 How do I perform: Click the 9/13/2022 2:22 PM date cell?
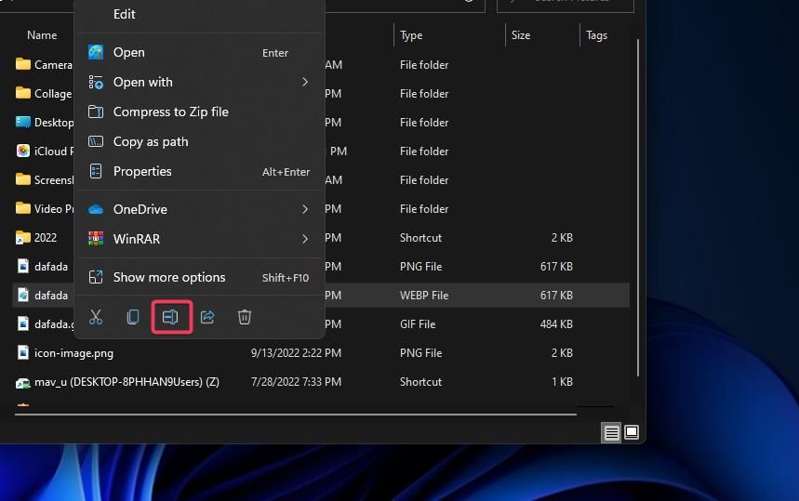296,353
